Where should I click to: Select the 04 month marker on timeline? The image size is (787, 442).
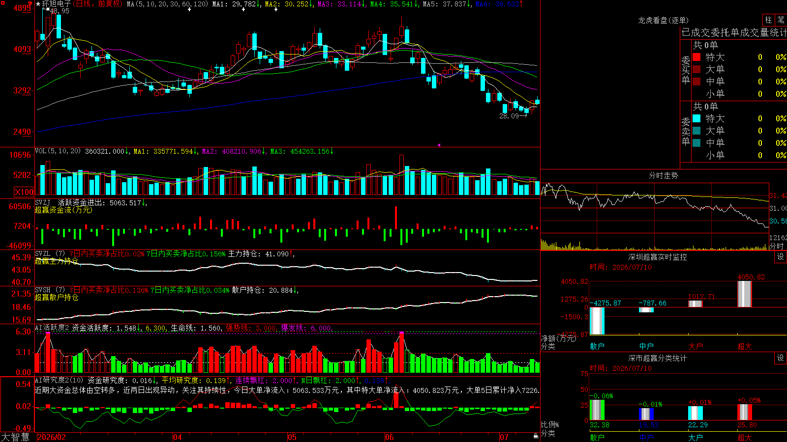178,437
